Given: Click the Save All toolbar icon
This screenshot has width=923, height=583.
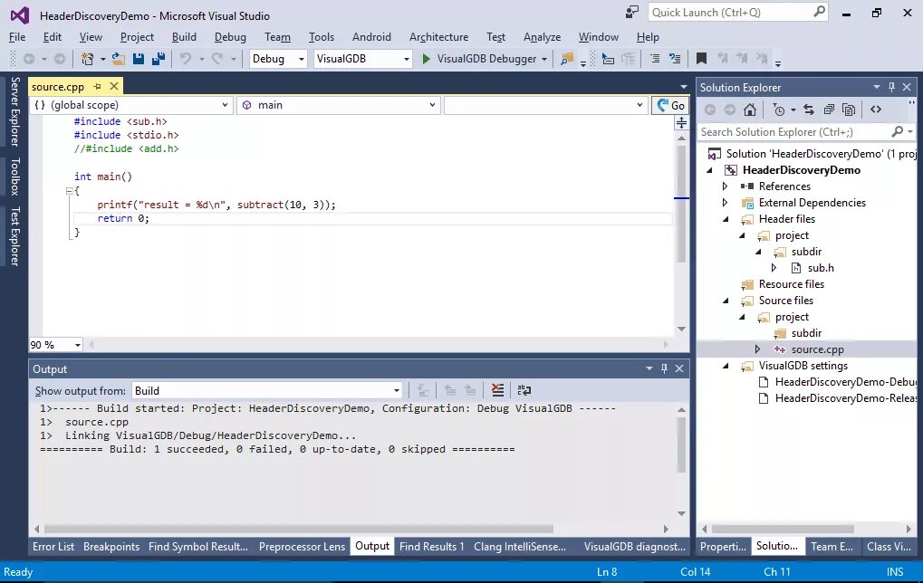Looking at the screenshot, I should click(x=159, y=59).
